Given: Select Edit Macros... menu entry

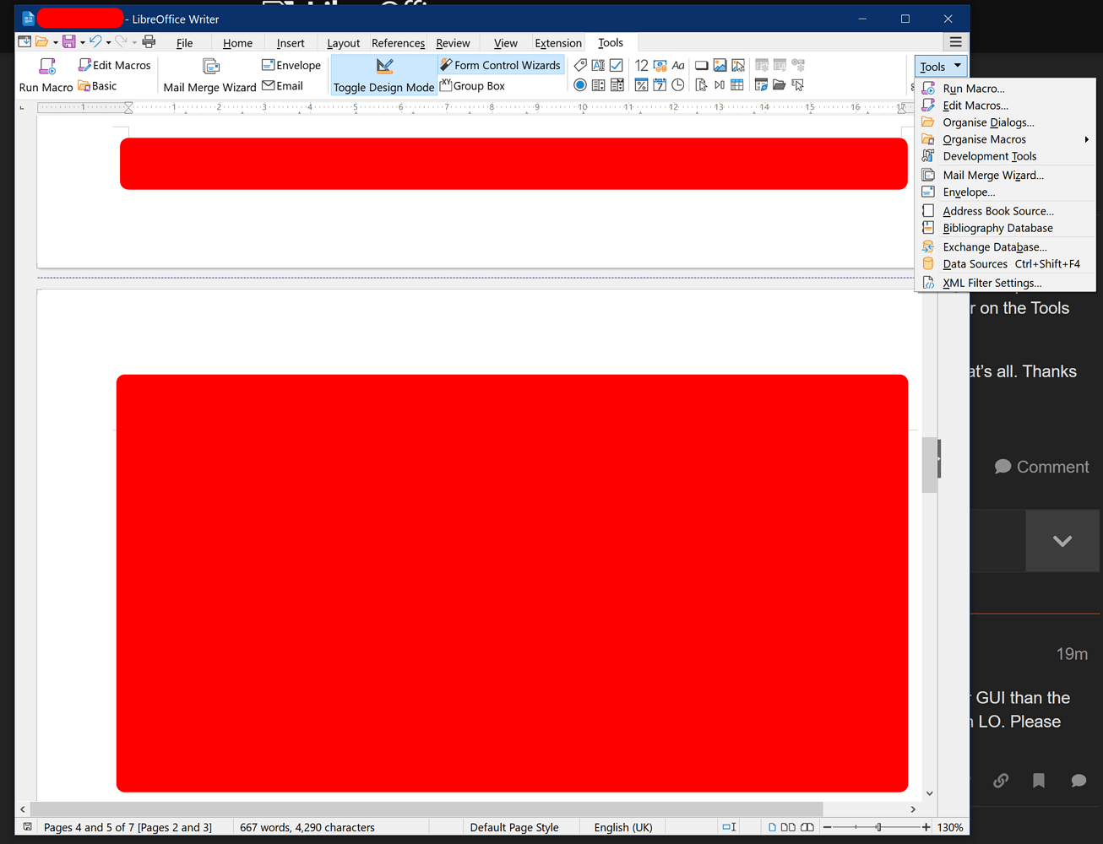Looking at the screenshot, I should [1005, 105].
